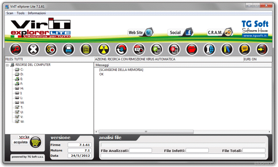The height and width of the screenshot is (167, 278).
Task: Open the books manual icon
Action: click(227, 50)
